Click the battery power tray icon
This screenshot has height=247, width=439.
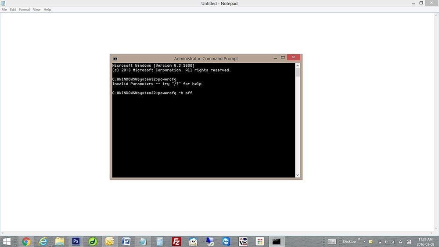(x=380, y=242)
